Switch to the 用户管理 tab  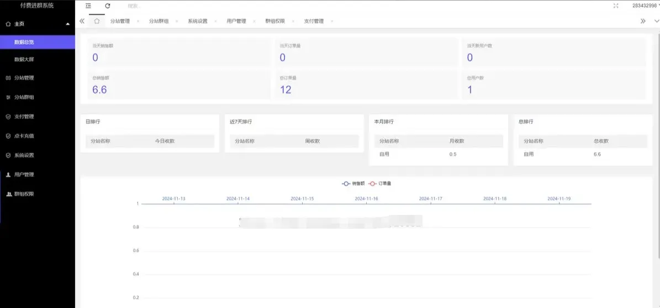[x=236, y=21]
